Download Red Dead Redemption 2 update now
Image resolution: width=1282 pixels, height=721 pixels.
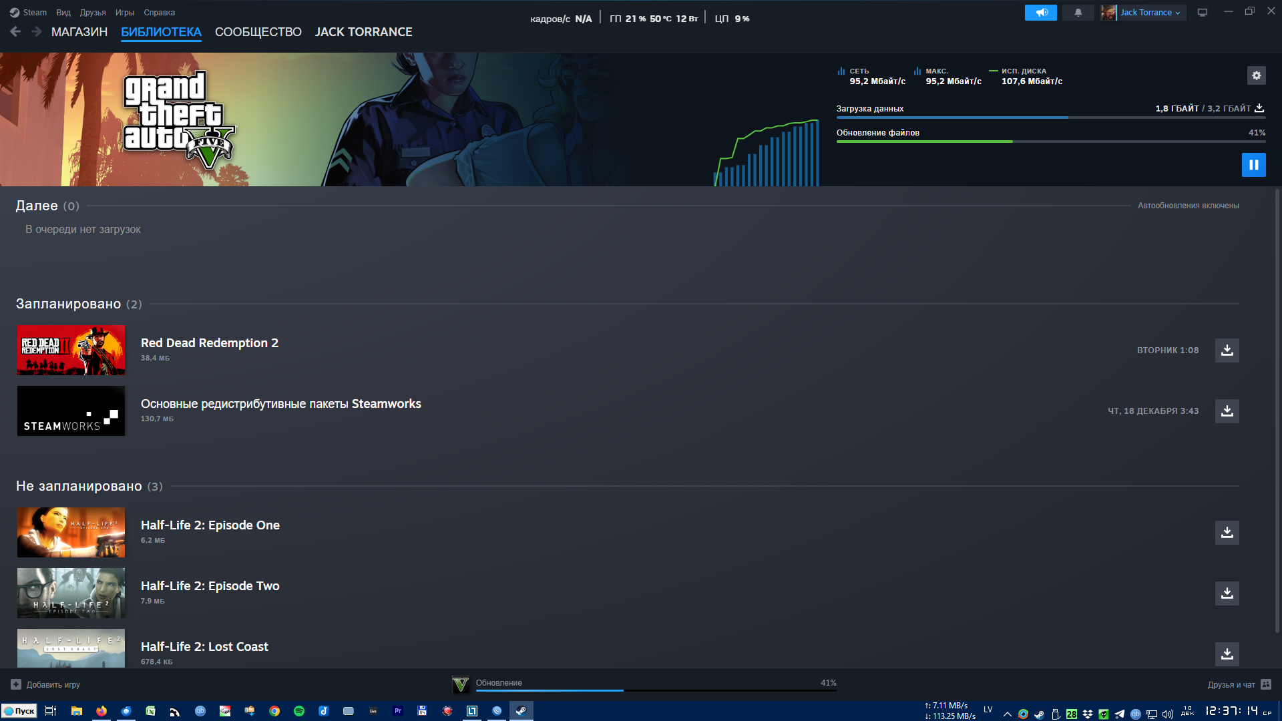coord(1227,350)
